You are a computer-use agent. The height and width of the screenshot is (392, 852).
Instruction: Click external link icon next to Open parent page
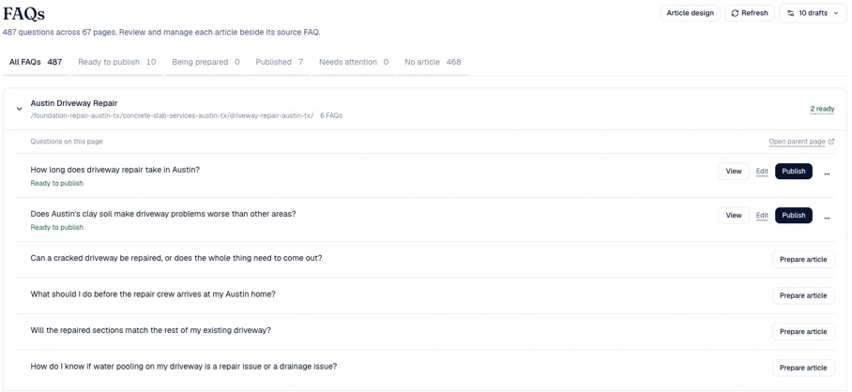tap(831, 142)
